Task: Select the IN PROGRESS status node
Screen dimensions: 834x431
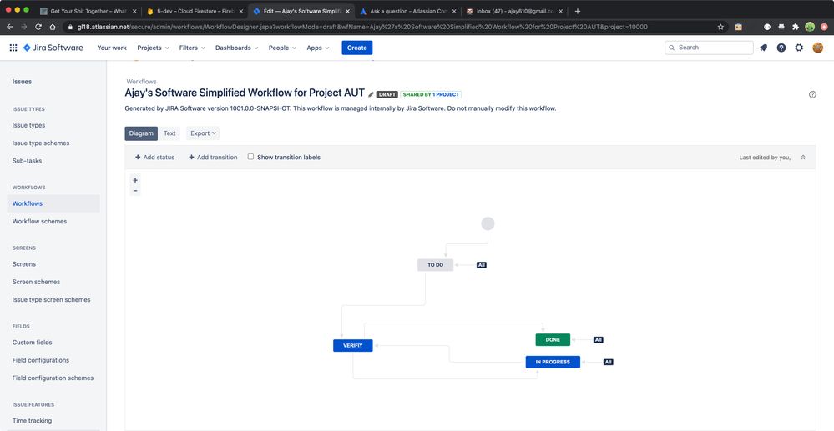Action: (x=553, y=362)
